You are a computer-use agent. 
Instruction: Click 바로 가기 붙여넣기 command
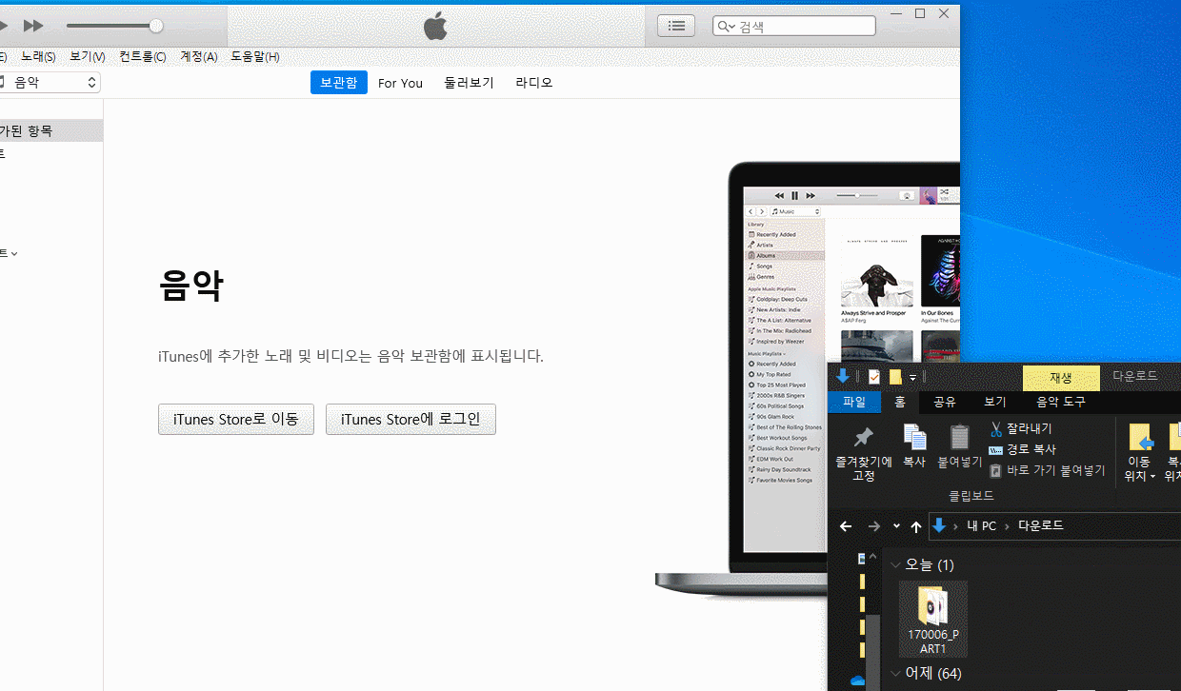(1047, 470)
